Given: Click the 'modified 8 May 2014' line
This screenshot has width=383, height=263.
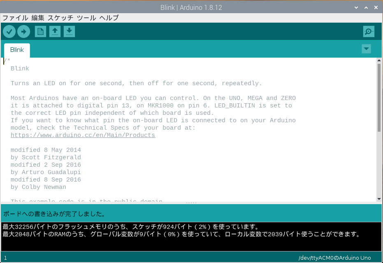Looking at the screenshot, I should [46, 150].
